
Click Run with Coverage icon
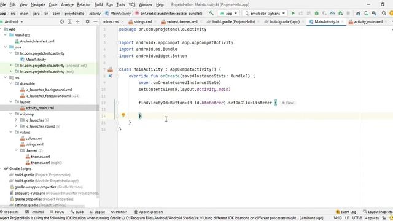[325, 14]
